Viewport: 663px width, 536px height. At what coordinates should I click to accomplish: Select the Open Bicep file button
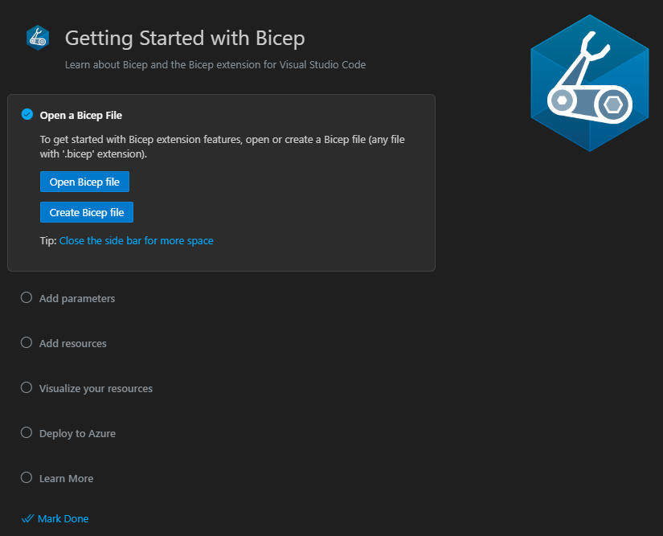tap(84, 182)
